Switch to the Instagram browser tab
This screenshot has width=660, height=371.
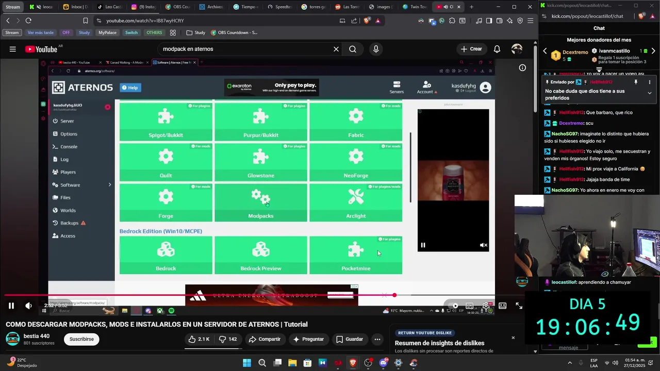pos(143,7)
